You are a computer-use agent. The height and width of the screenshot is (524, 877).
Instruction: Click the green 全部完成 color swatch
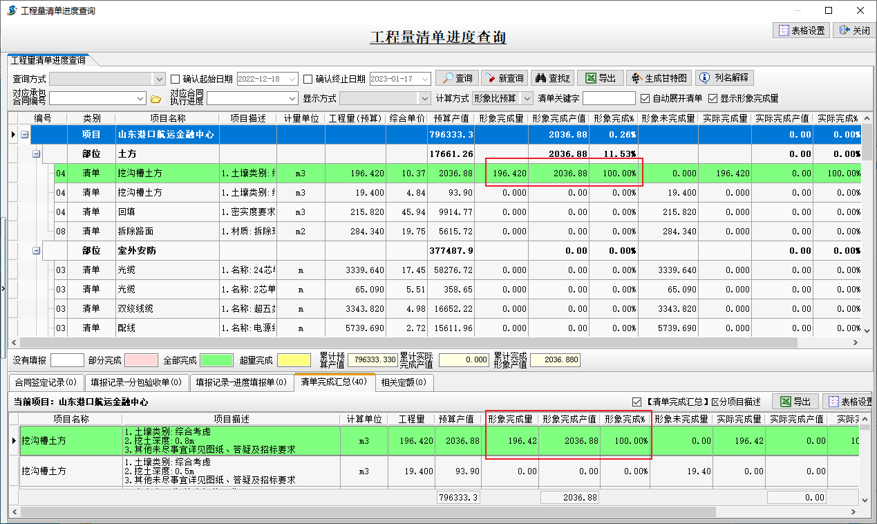pos(216,360)
